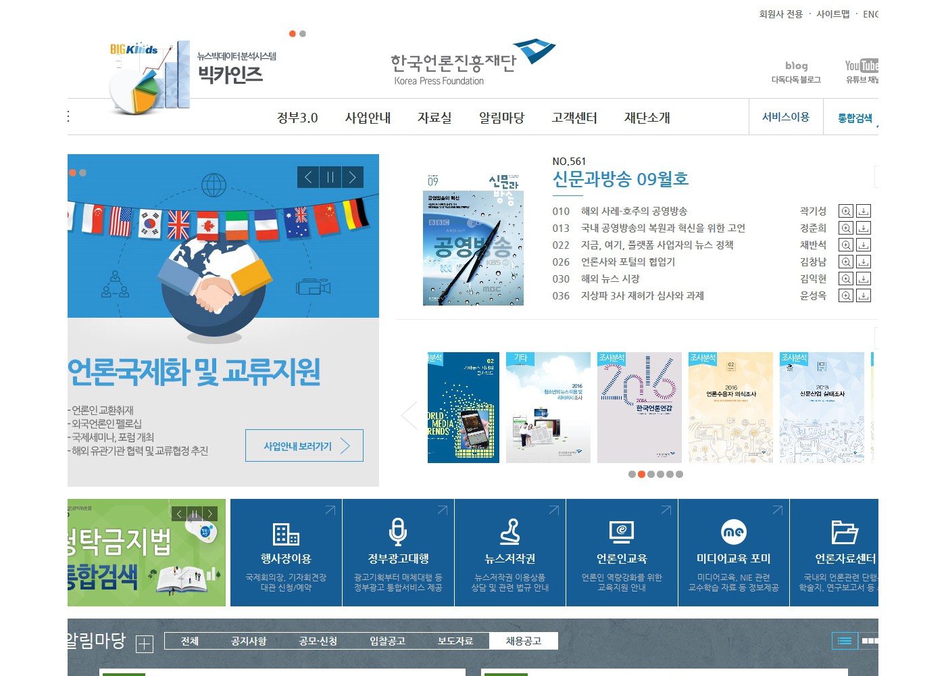Viewport: 946px width, 676px height.
Task: Download article 013 using its download icon
Action: tap(864, 228)
